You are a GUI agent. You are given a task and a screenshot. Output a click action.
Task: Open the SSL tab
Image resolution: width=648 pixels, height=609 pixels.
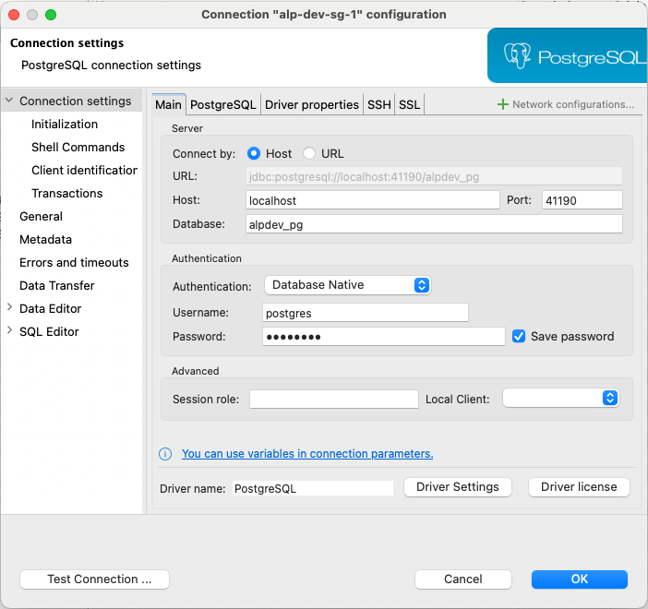pyautogui.click(x=409, y=104)
